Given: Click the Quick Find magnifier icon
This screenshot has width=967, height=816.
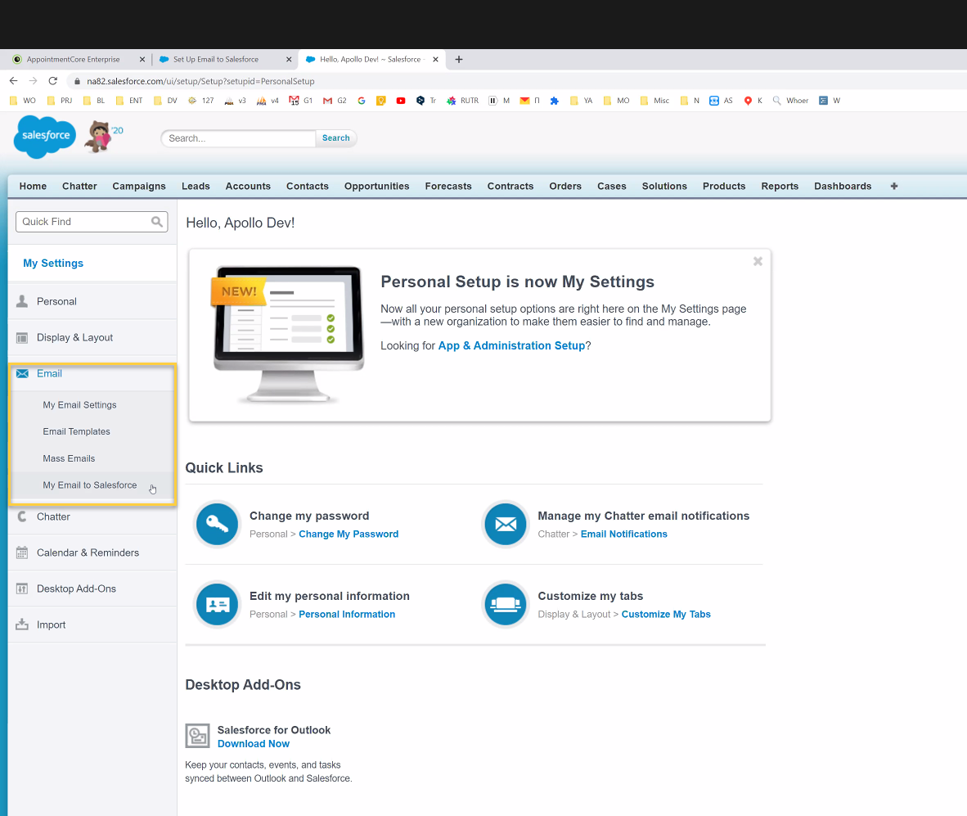Looking at the screenshot, I should (x=157, y=222).
